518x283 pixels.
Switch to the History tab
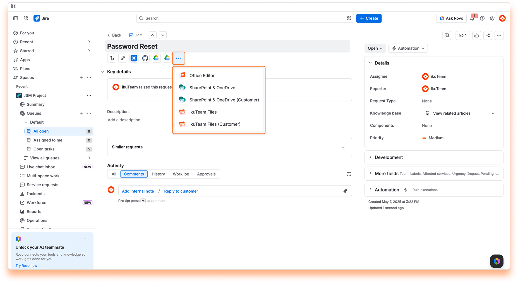(158, 174)
